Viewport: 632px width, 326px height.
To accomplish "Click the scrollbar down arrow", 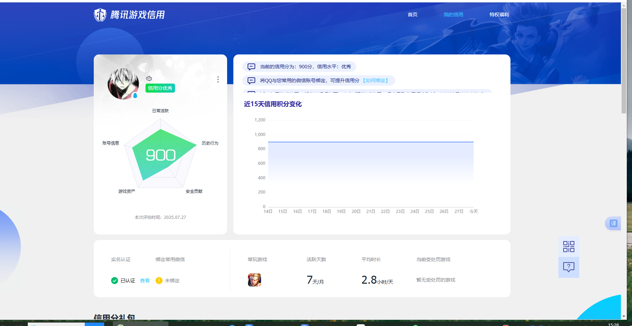I will click(624, 316).
